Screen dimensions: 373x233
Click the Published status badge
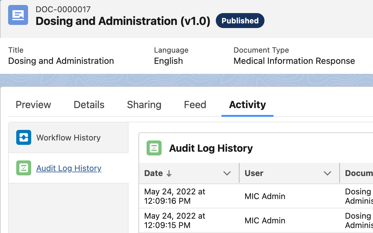click(x=240, y=21)
